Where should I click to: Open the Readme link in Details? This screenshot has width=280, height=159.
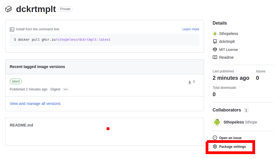pos(226,57)
